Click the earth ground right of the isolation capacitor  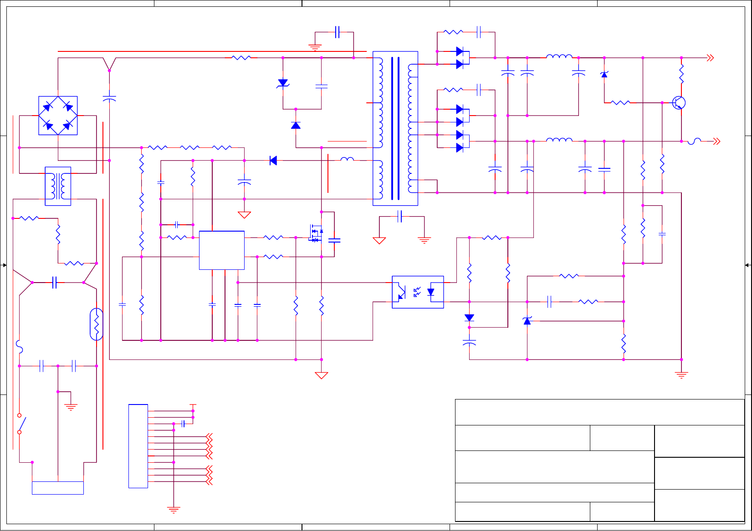pyautogui.click(x=425, y=241)
